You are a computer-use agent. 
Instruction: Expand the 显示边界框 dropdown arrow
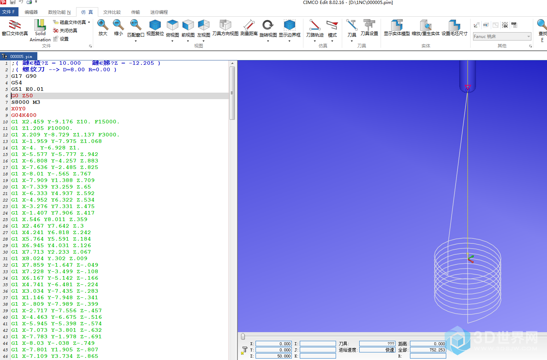pyautogui.click(x=290, y=41)
